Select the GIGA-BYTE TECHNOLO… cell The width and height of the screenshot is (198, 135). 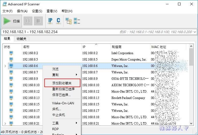pos(130,79)
